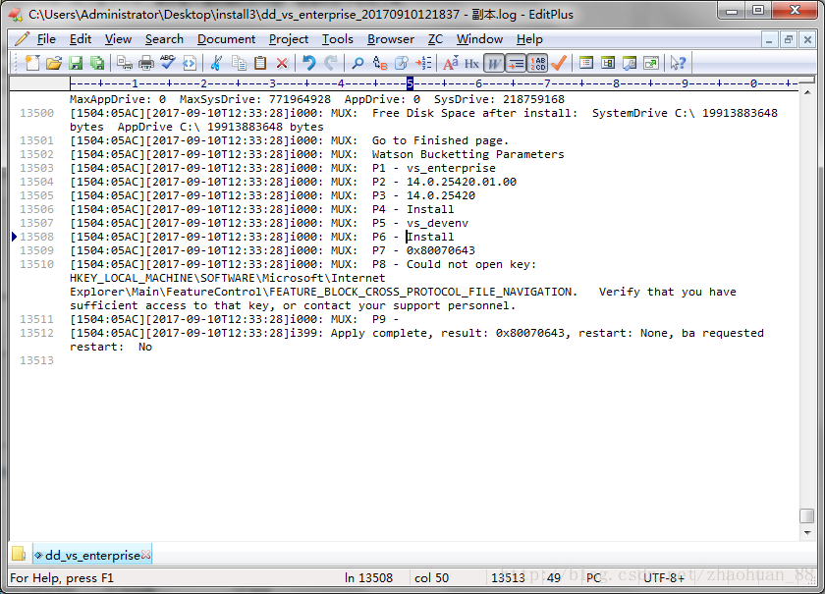This screenshot has width=825, height=594.
Task: Open the Tools menu
Action: [x=337, y=39]
